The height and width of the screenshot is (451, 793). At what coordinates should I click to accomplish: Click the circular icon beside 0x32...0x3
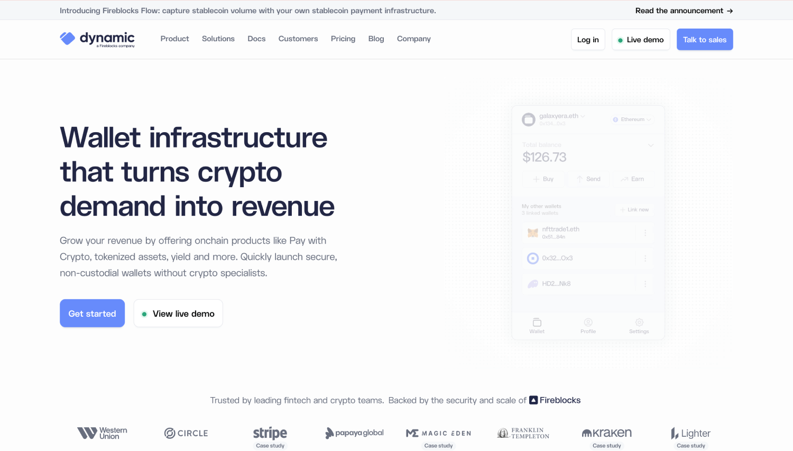pos(533,258)
